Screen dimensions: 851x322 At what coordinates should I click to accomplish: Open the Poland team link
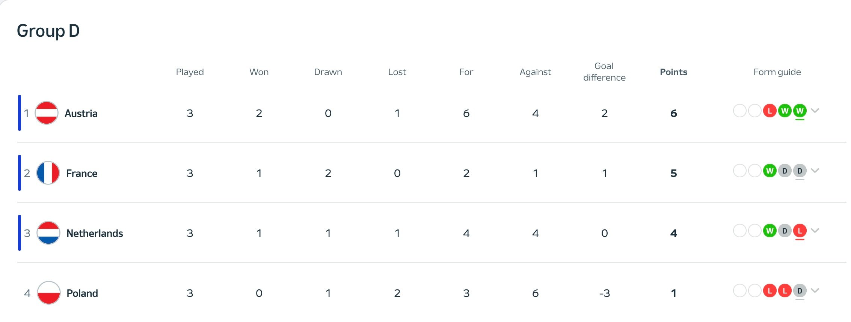[x=82, y=293]
